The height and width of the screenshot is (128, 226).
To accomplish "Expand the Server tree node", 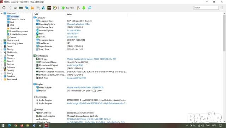I will pos(2,46).
